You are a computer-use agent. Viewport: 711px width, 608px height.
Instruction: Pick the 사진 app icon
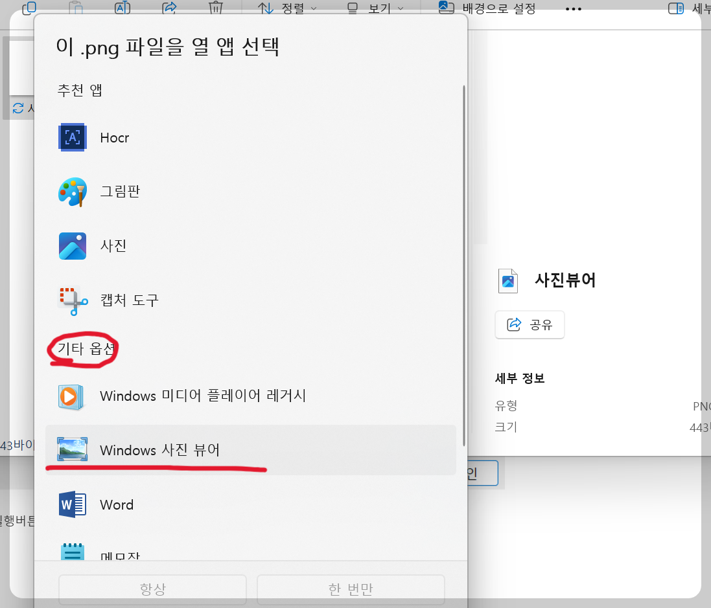73,246
